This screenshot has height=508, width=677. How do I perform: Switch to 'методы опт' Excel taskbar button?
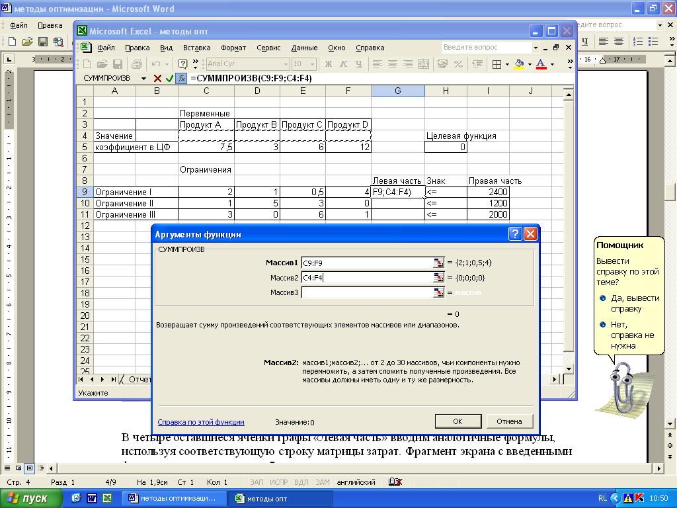coord(282,499)
